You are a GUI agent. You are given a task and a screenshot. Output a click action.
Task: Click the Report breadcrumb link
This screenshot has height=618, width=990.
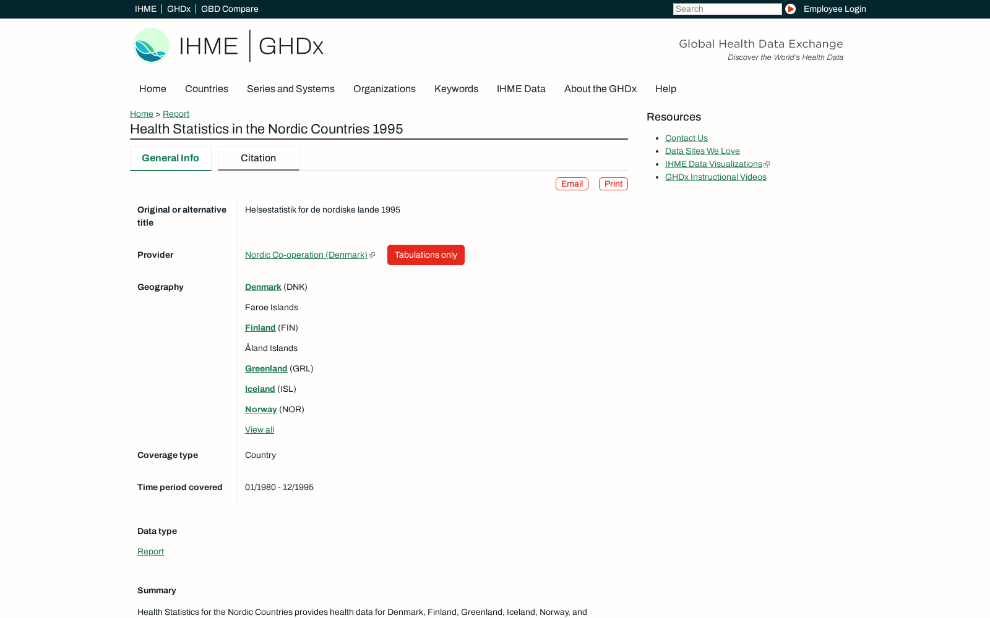[176, 114]
